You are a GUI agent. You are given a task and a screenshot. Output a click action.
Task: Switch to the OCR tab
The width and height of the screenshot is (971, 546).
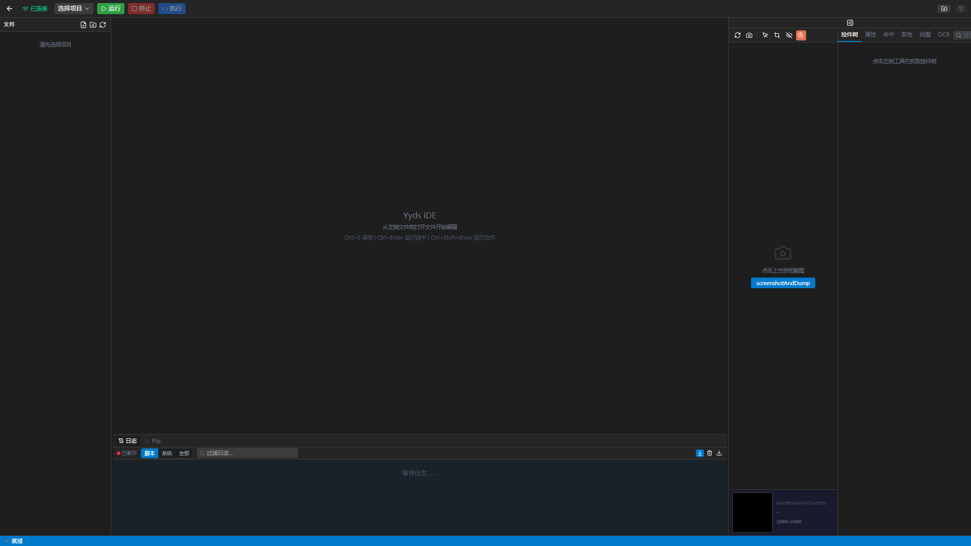(944, 35)
